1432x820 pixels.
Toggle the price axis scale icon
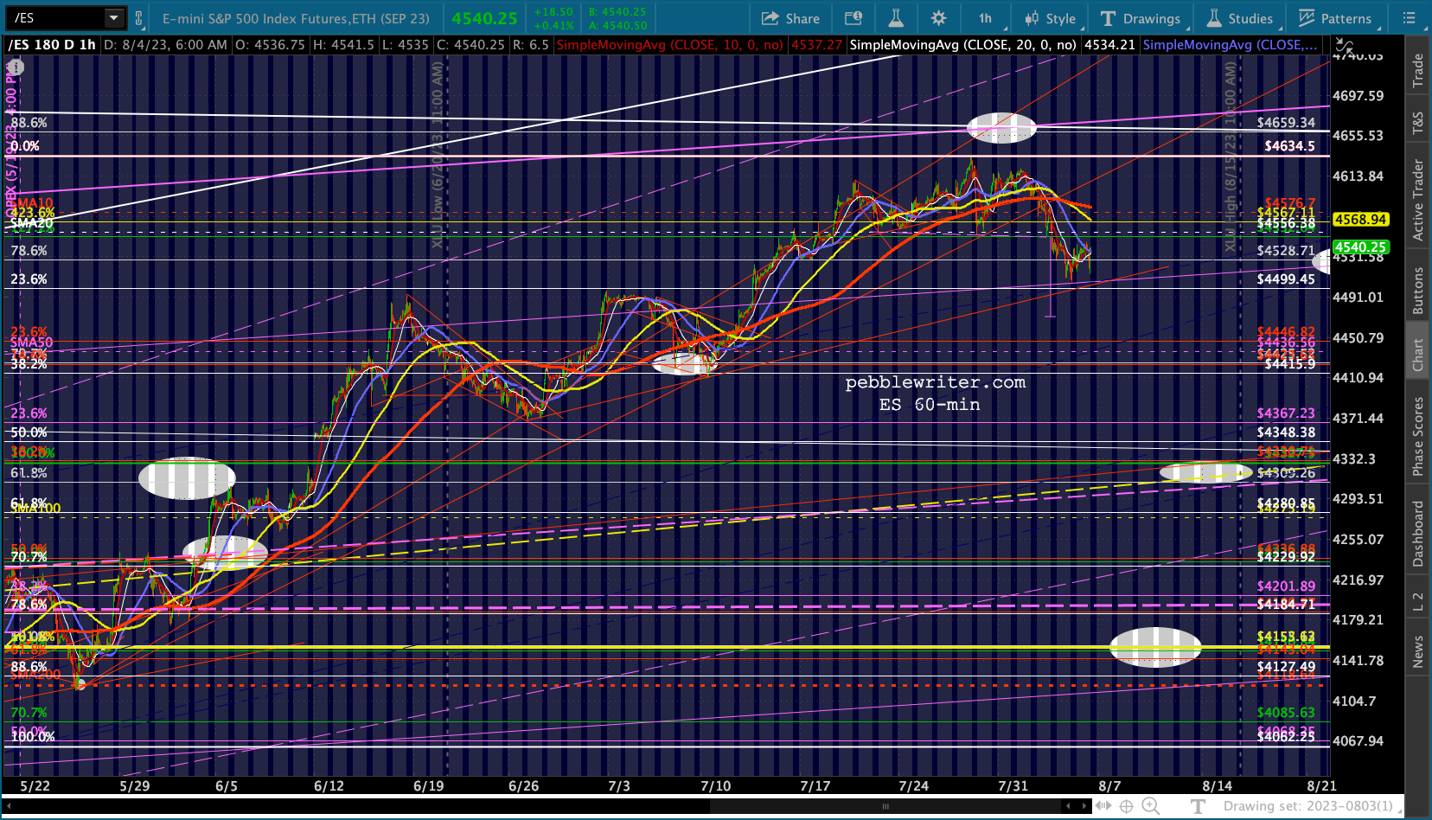tap(1344, 46)
